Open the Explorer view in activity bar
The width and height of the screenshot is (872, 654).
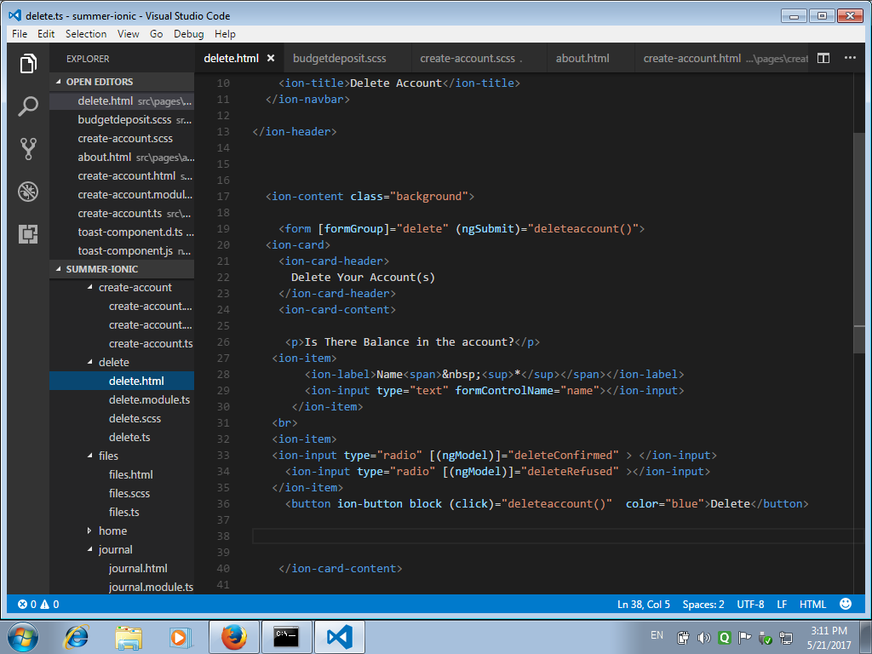[28, 64]
